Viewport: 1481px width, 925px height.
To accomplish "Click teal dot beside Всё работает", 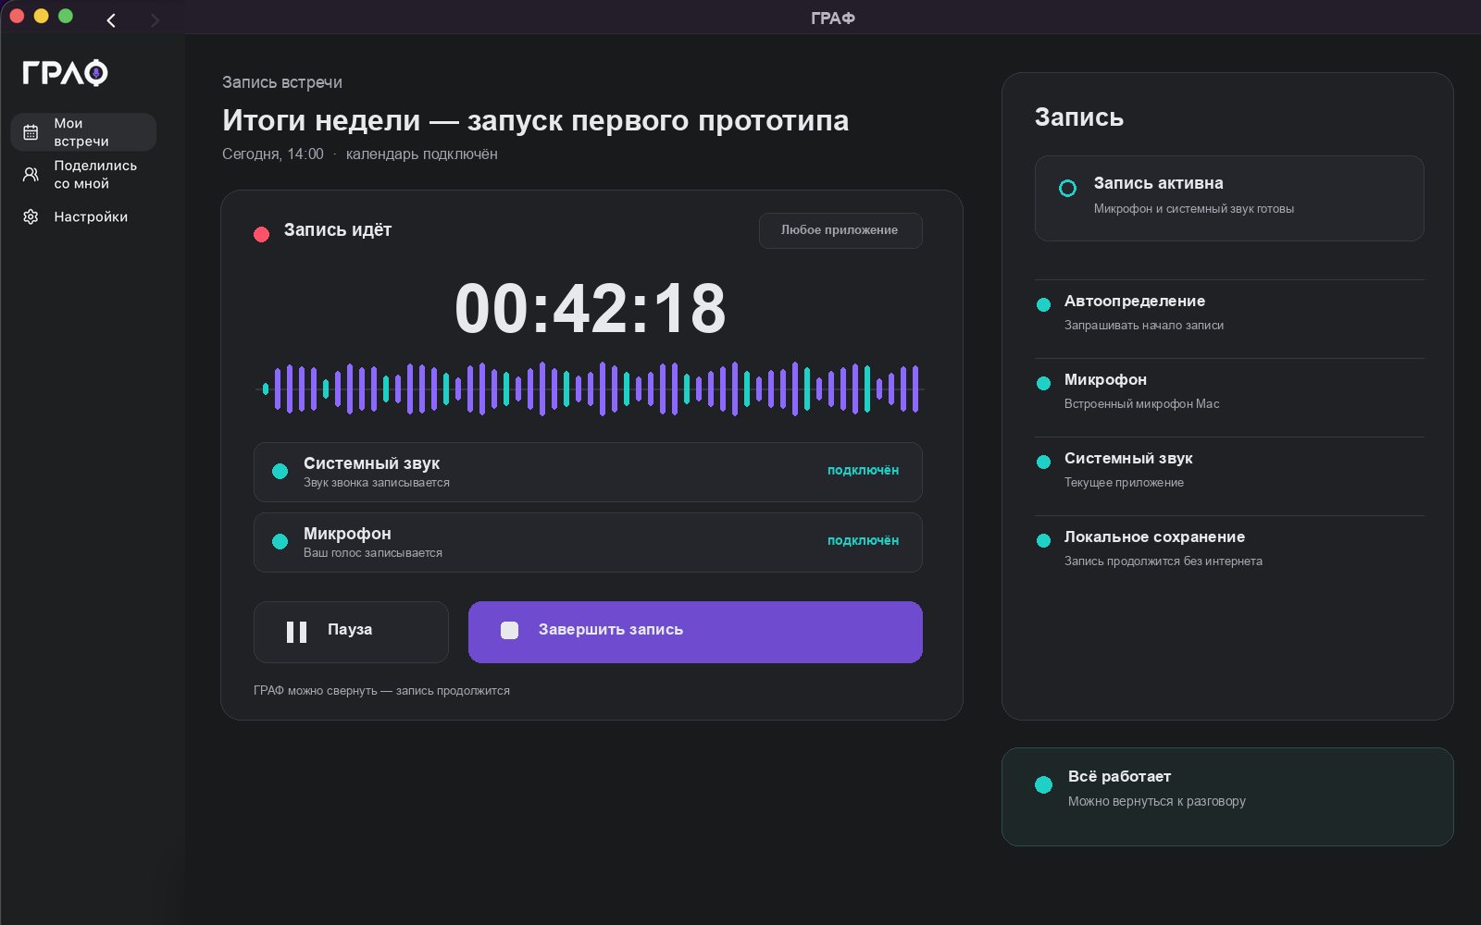I will click(x=1043, y=784).
